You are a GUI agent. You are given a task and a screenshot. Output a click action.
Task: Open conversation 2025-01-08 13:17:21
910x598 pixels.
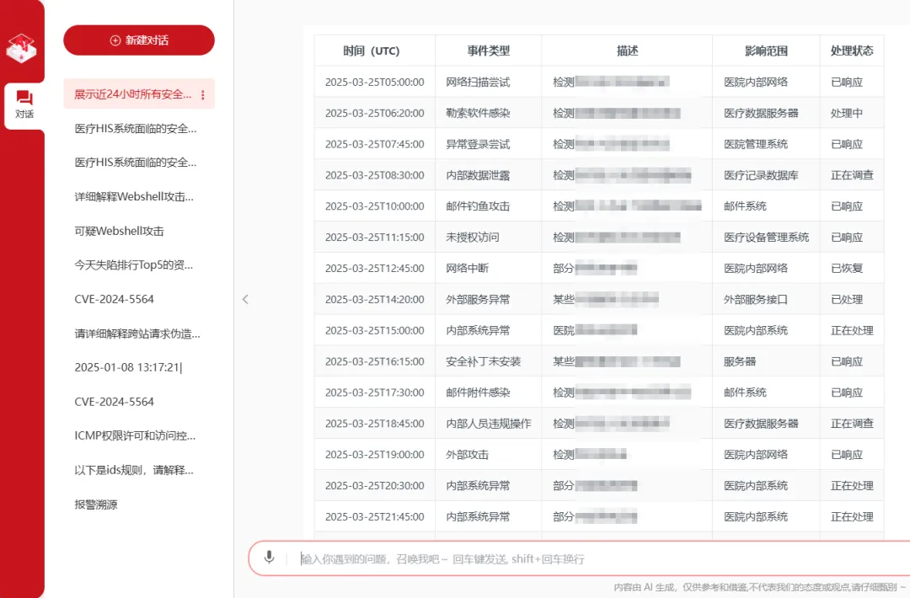tap(128, 367)
